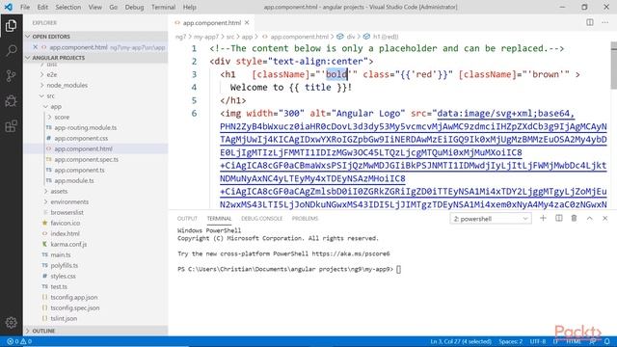Open the Debug menu

click(134, 7)
